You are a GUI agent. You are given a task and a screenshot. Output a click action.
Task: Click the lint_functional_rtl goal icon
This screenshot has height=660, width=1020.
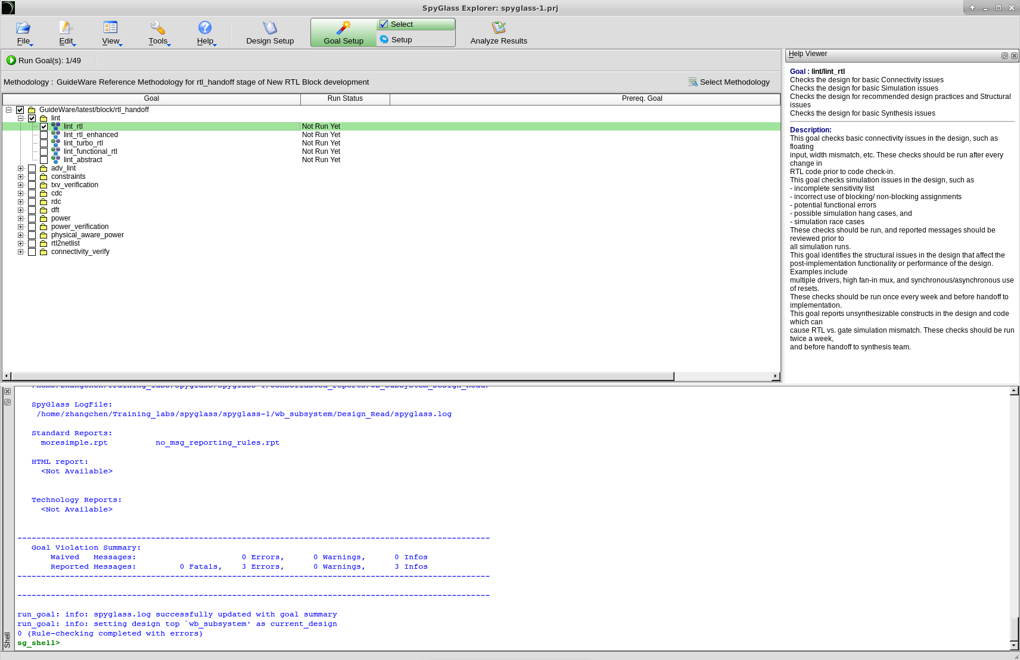coord(55,151)
